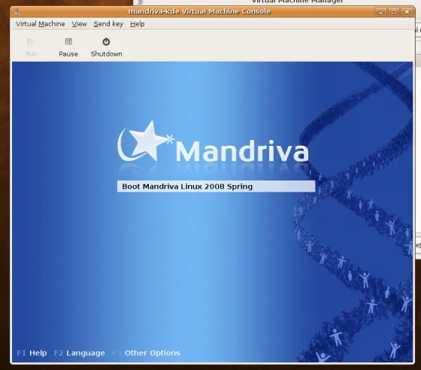Close the mandriva-kde console window
Image resolution: width=421 pixels, height=370 pixels.
pos(407,12)
